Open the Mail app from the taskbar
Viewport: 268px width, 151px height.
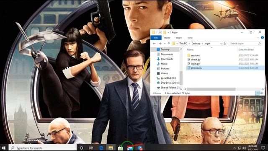coord(130,148)
